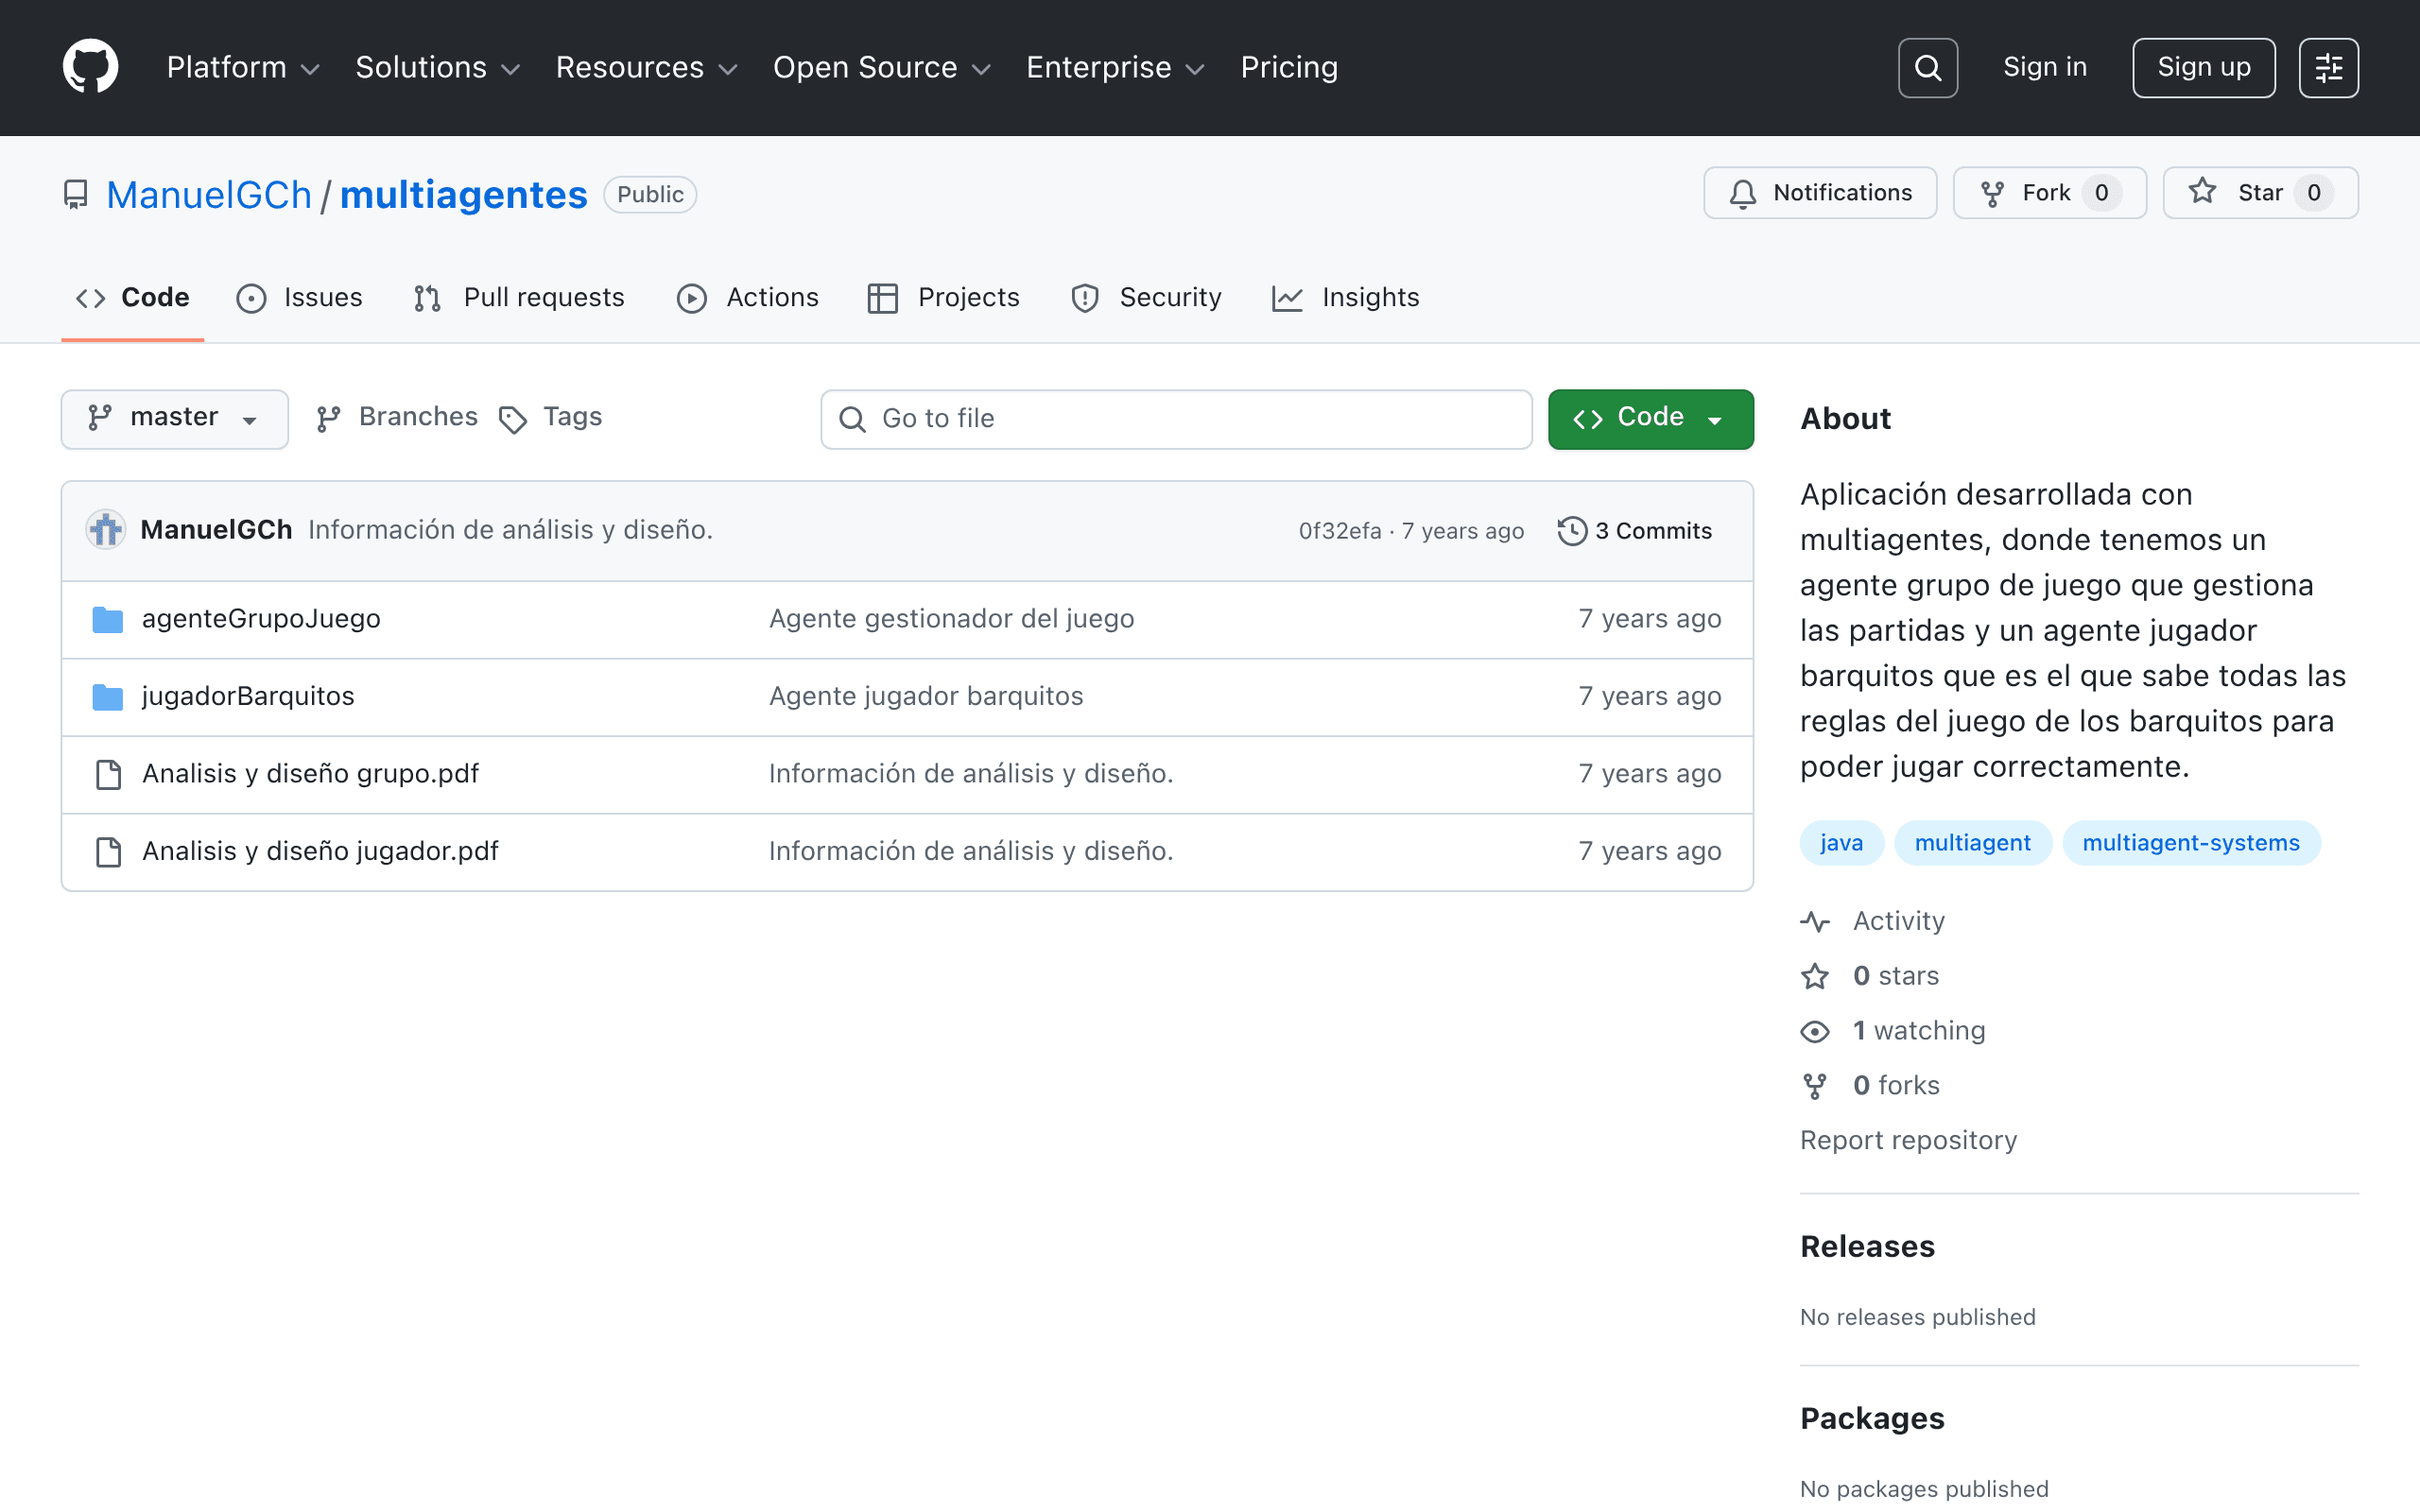Open the multiagentes repository name link
Image resolution: width=2420 pixels, height=1512 pixels.
463,194
